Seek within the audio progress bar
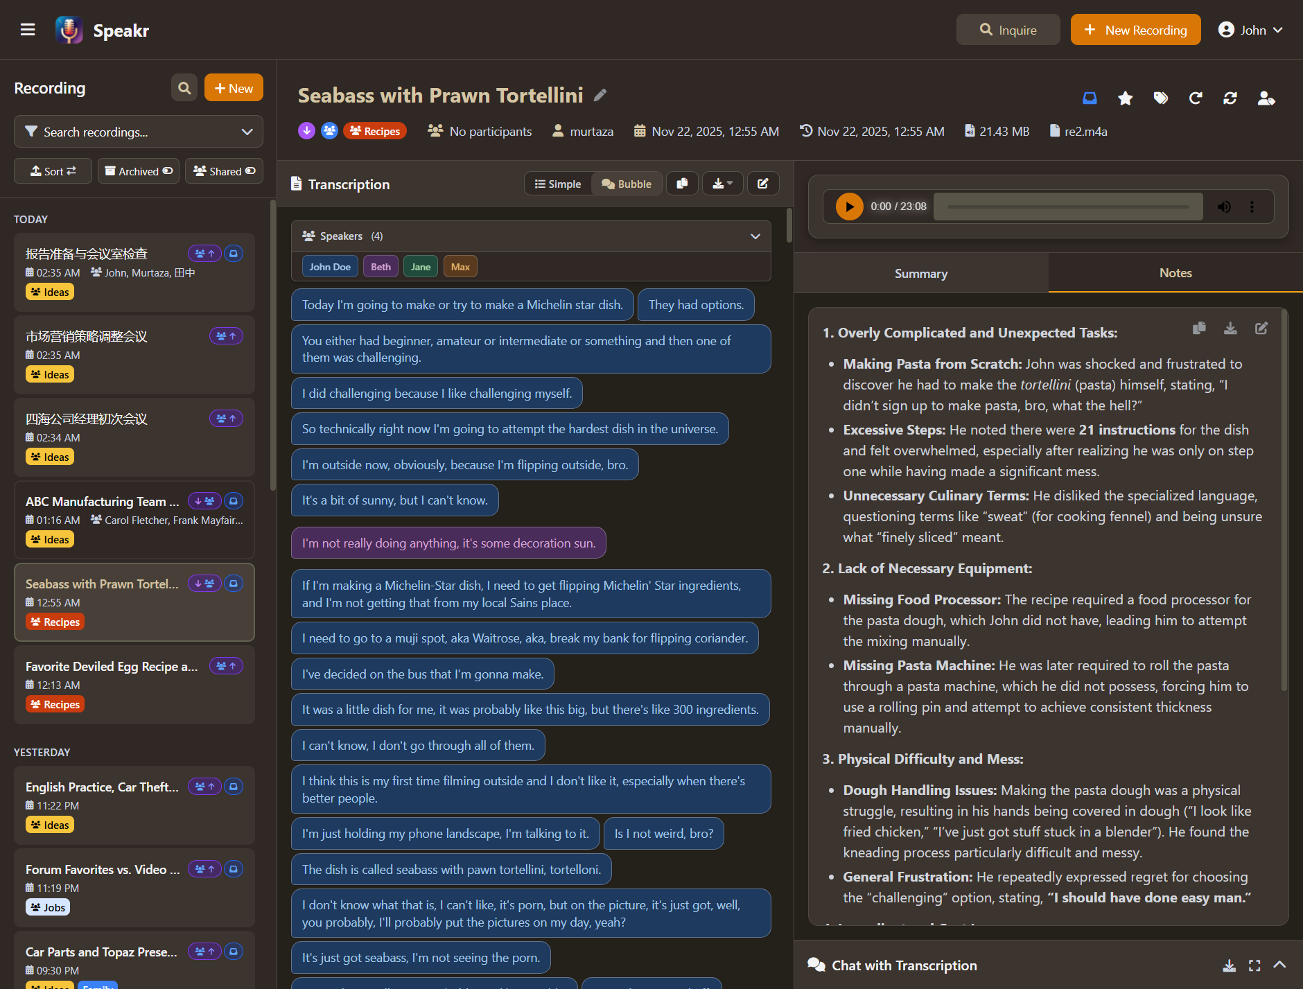 (1067, 206)
